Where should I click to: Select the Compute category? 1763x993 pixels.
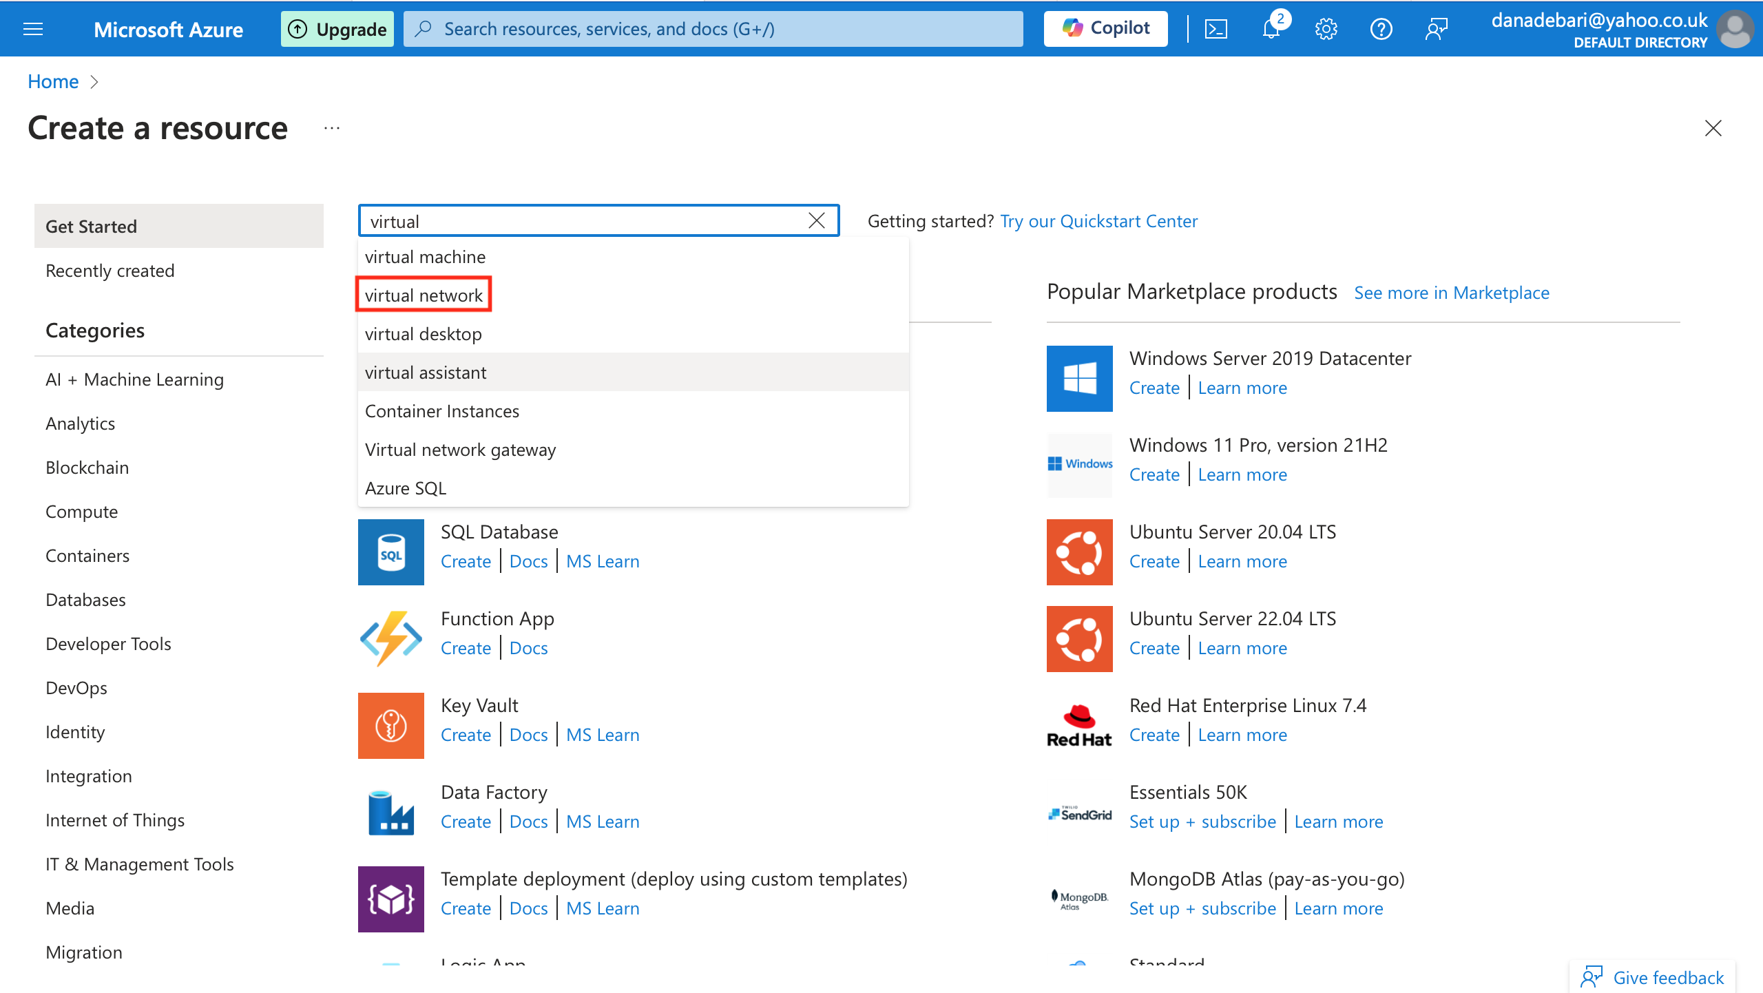coord(81,512)
